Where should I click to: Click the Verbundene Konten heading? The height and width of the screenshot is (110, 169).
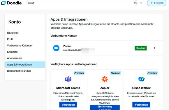click(x=64, y=36)
